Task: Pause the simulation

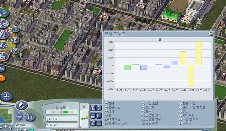Action: (17, 130)
